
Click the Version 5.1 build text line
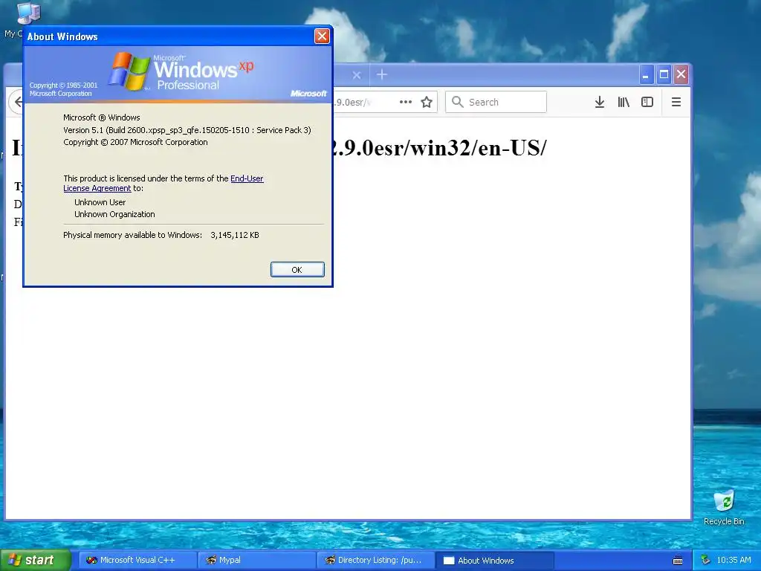tap(187, 130)
